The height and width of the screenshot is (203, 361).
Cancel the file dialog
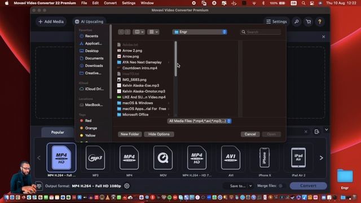coord(250,134)
